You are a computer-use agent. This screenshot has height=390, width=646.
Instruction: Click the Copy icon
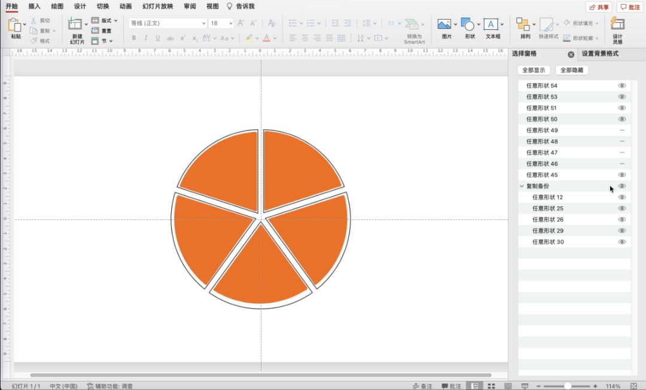[x=33, y=31]
